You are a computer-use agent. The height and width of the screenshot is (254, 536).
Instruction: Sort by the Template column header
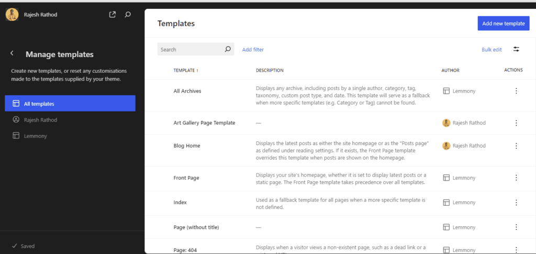(184, 70)
